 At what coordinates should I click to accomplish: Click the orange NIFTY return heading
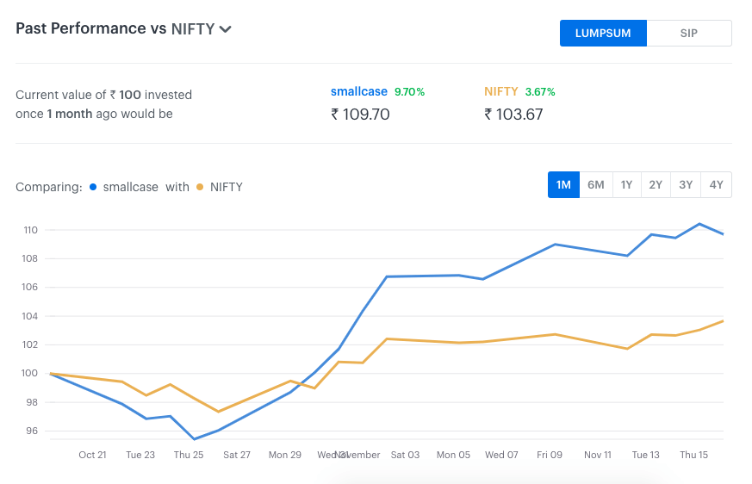[x=501, y=91]
